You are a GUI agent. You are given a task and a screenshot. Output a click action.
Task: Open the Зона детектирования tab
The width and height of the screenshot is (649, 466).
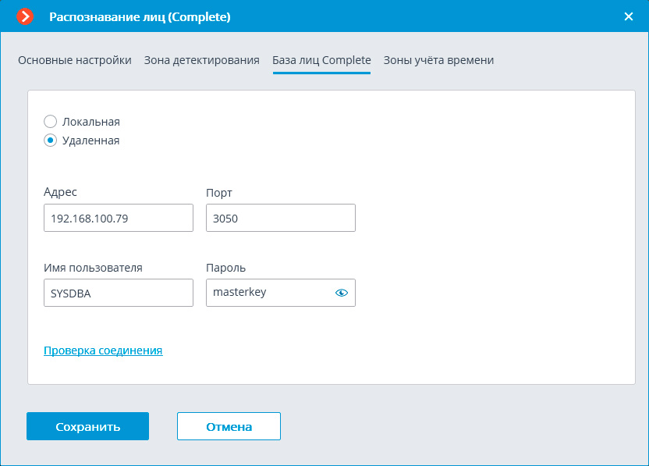pyautogui.click(x=201, y=60)
